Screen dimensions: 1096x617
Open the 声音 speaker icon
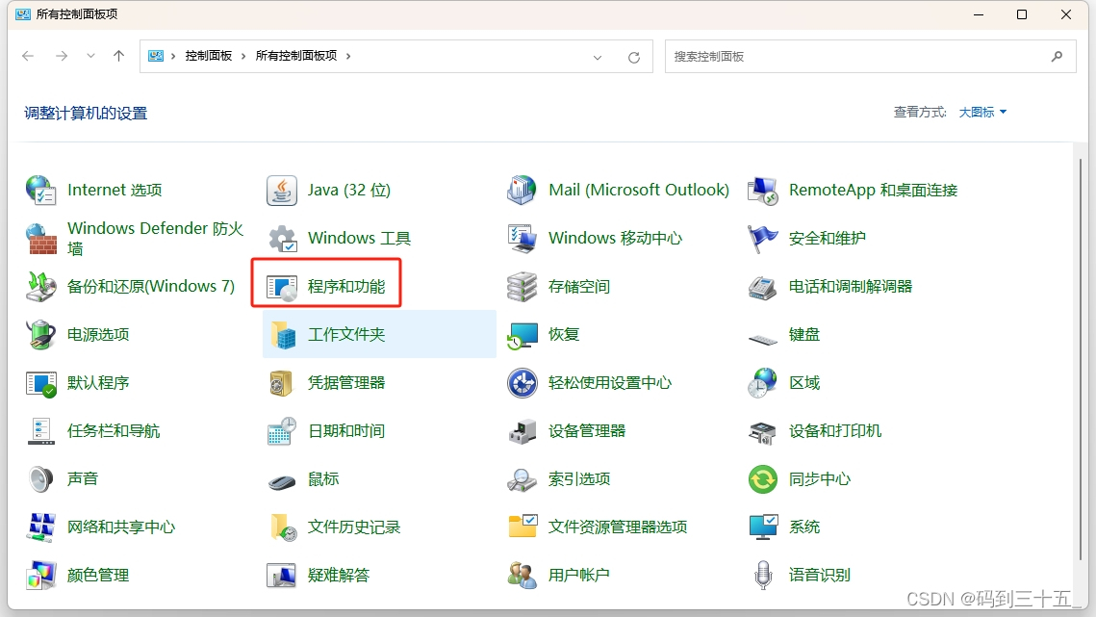(x=41, y=479)
